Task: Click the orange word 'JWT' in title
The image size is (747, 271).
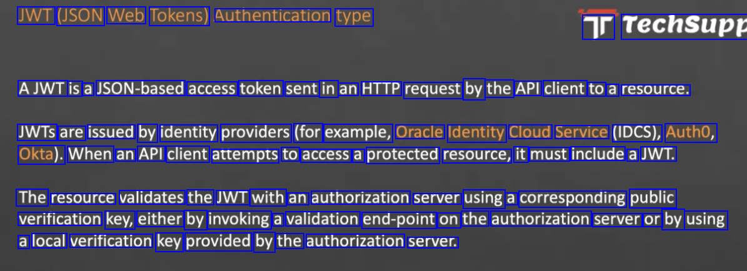Action: pyautogui.click(x=36, y=16)
